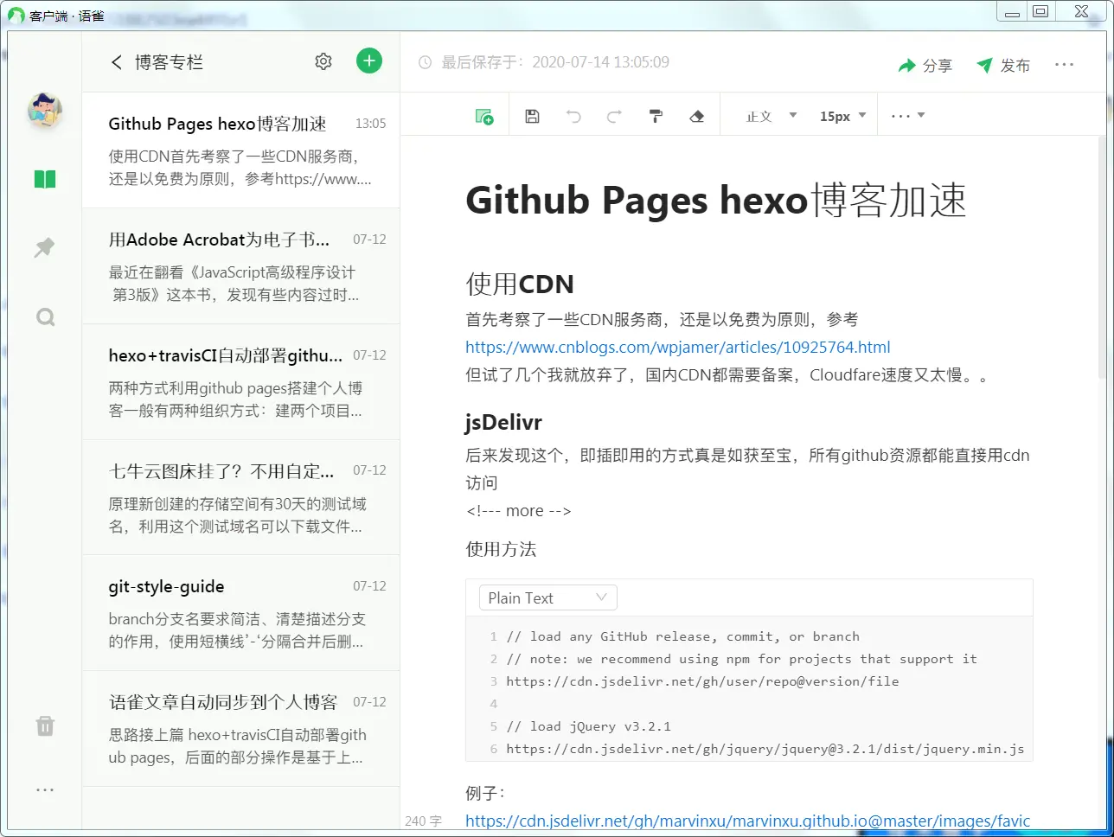This screenshot has width=1114, height=837.
Task: Open the sidebar more options dots
Action: 45,789
